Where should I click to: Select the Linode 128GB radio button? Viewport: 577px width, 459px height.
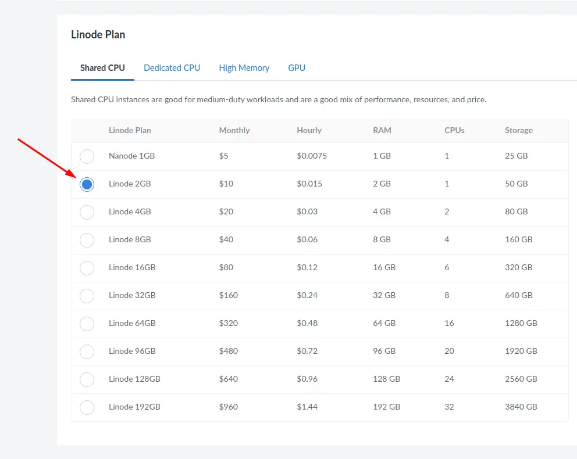pos(87,379)
